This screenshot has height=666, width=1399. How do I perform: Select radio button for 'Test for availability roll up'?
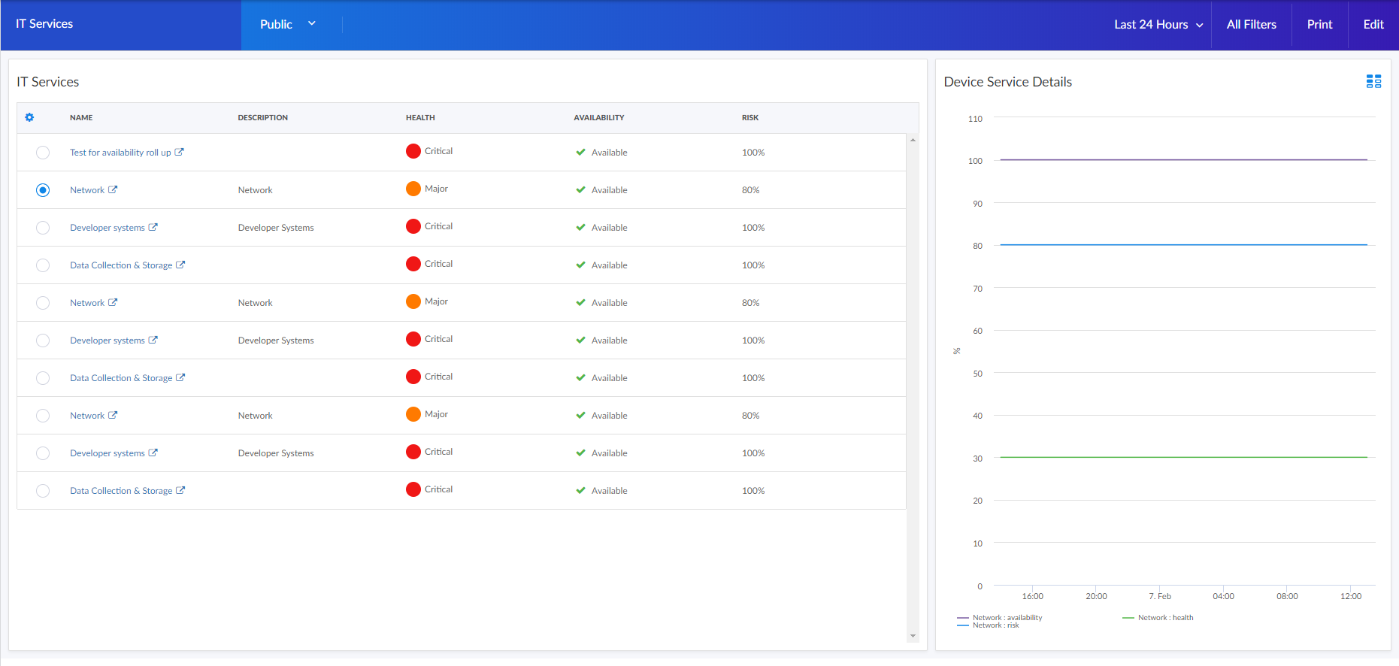43,153
